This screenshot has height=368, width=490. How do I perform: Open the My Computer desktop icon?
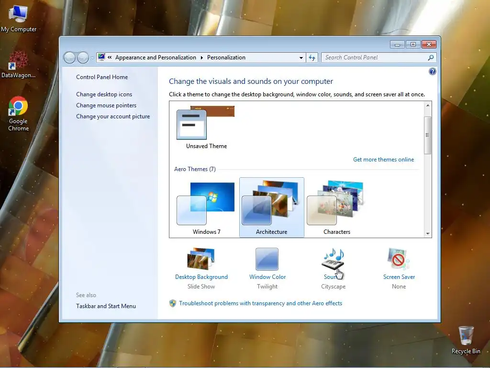tap(18, 19)
